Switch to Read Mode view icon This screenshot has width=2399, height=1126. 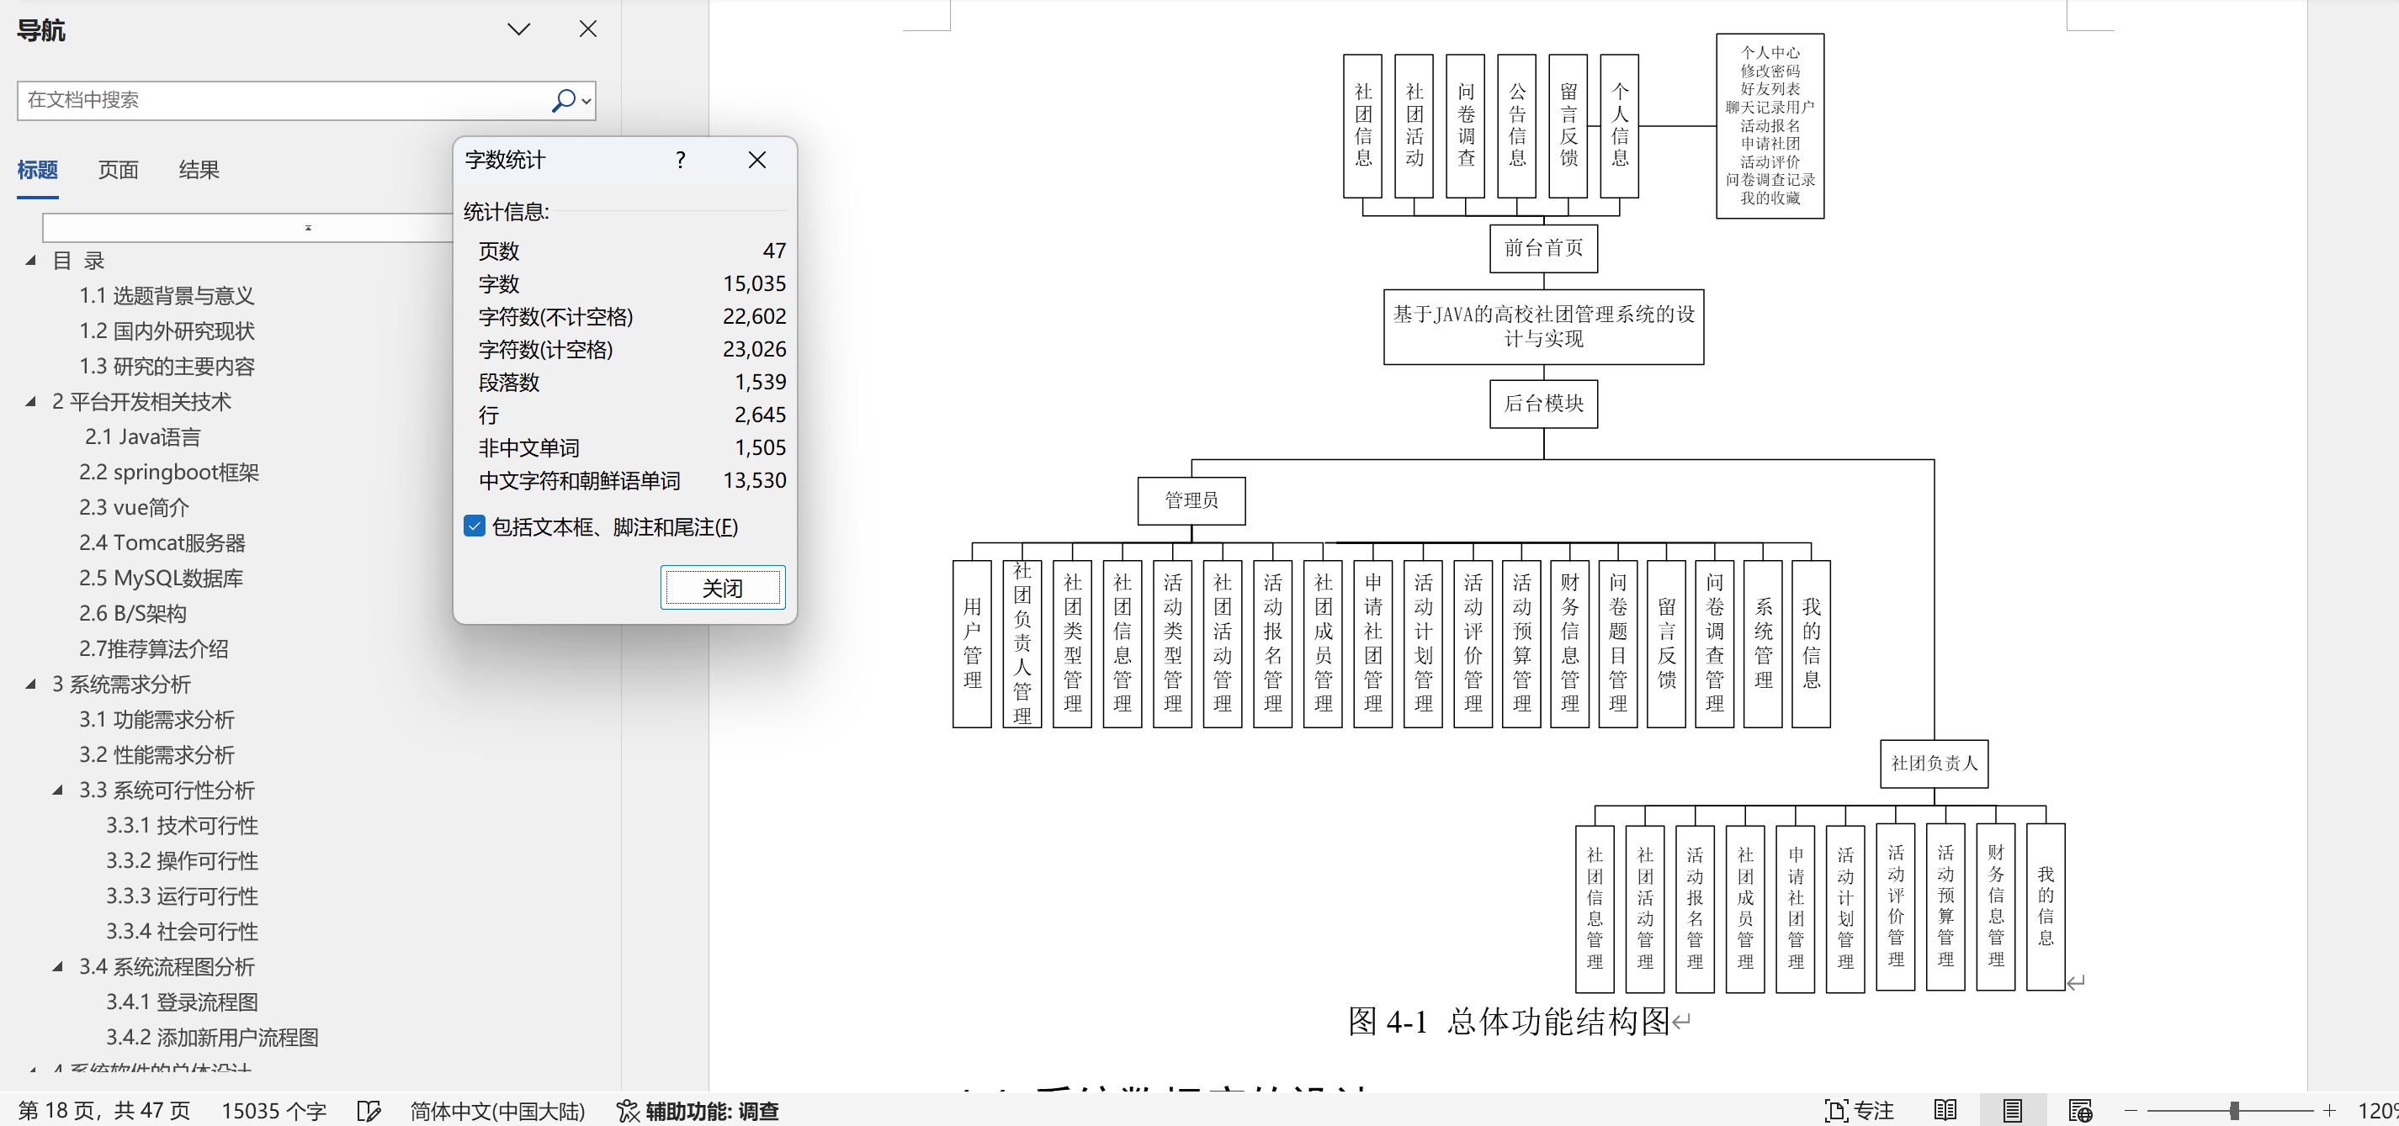click(1945, 1111)
